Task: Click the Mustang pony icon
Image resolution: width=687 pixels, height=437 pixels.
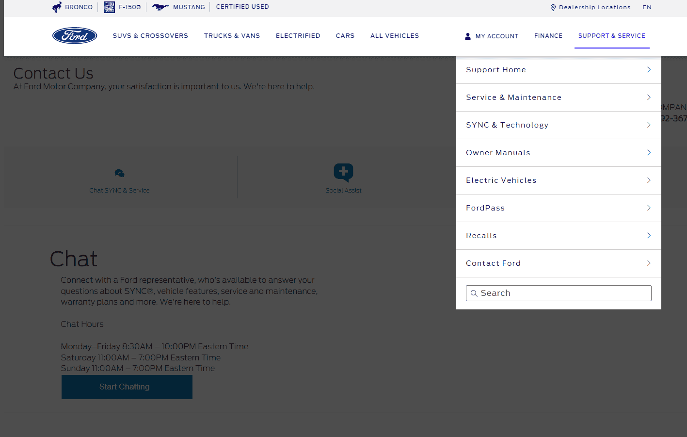Action: point(160,7)
